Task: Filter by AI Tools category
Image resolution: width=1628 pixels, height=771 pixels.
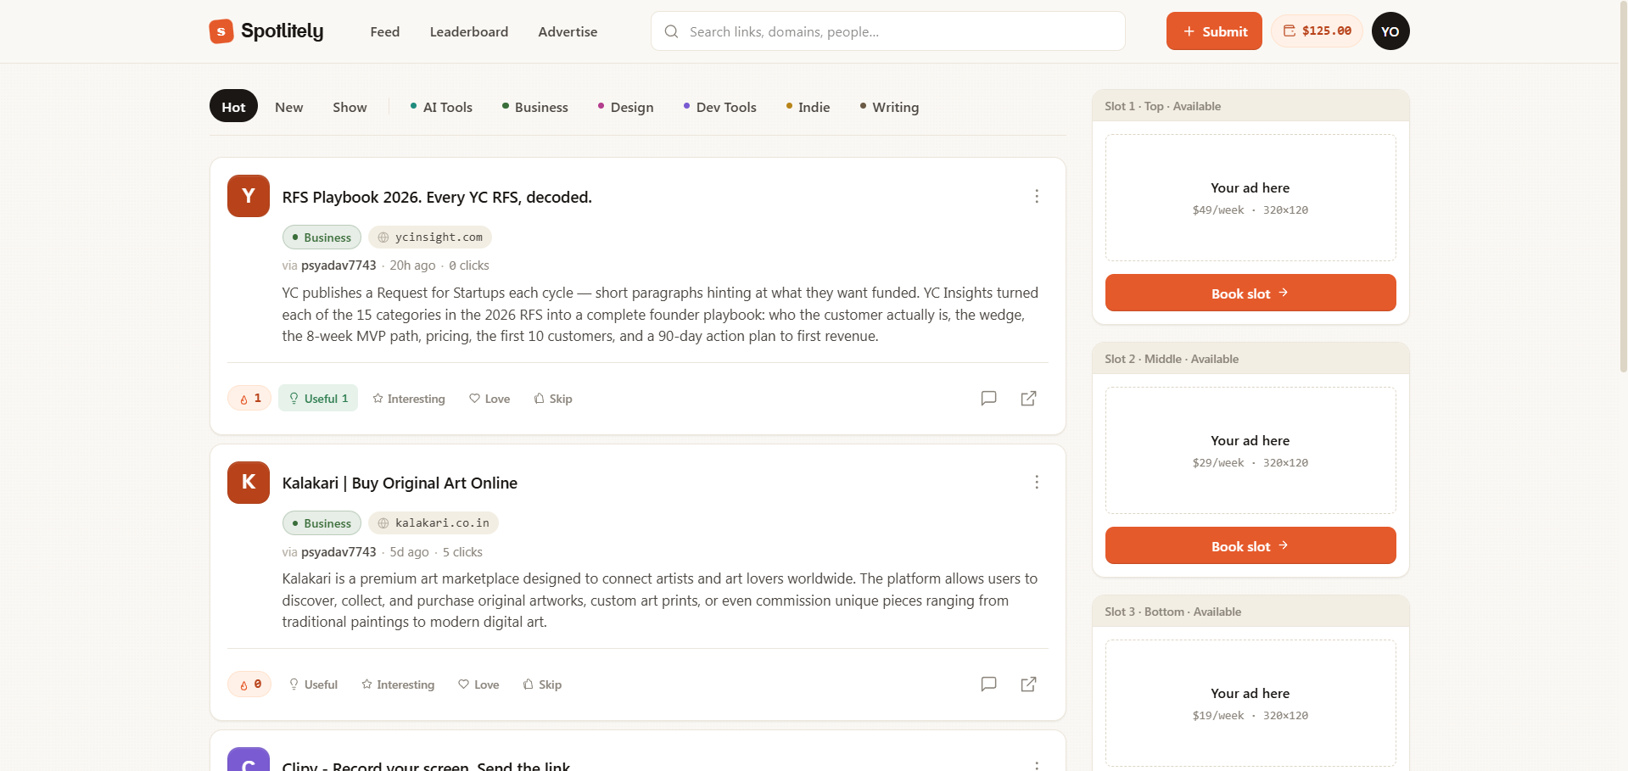Action: click(441, 107)
